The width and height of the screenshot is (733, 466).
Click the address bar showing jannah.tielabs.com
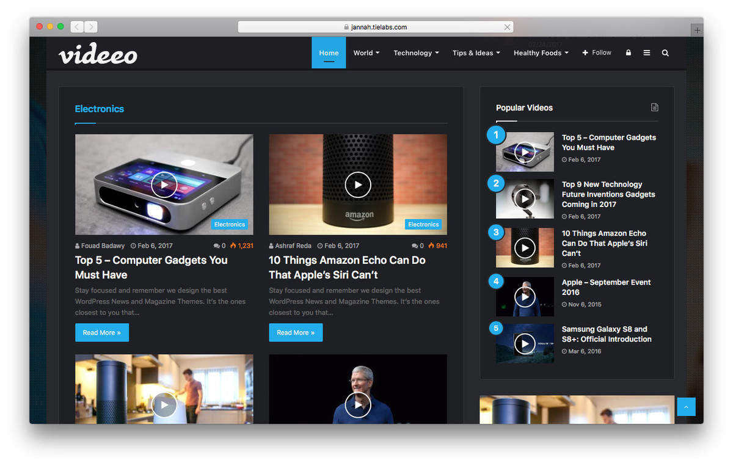(375, 27)
